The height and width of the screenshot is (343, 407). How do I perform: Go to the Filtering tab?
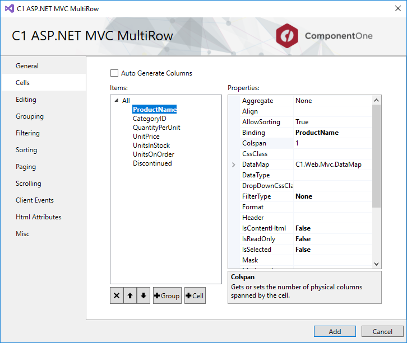(43, 133)
